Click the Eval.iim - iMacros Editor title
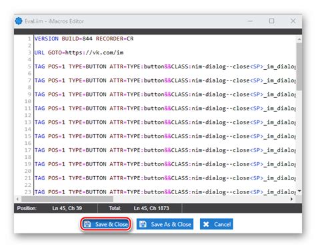 point(54,21)
